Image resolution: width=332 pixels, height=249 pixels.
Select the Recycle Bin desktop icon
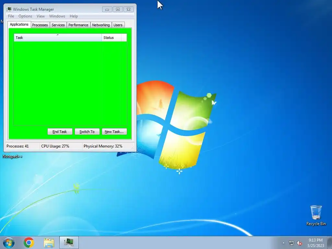(x=316, y=215)
